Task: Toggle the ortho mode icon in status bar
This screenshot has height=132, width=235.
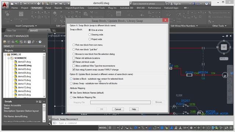Action: tap(131, 128)
